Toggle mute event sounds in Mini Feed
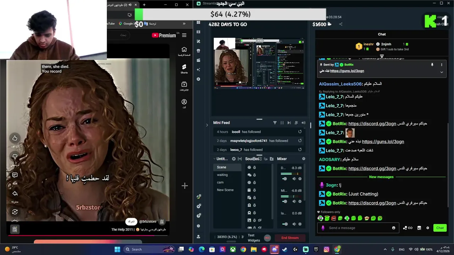The height and width of the screenshot is (255, 454). click(x=296, y=123)
